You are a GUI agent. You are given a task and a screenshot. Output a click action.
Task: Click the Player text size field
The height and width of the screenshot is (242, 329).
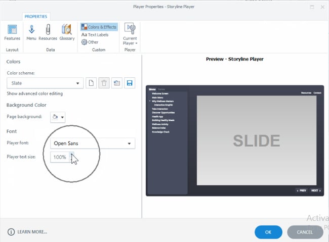pyautogui.click(x=60, y=157)
